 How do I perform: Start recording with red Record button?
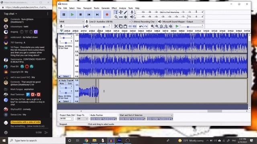tap(107, 14)
